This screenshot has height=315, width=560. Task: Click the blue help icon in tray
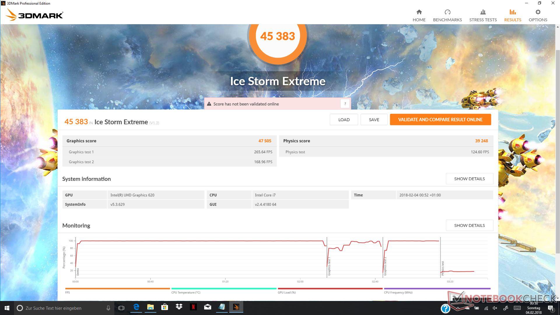(445, 308)
